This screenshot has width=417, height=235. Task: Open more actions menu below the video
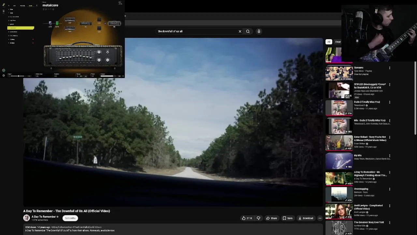pyautogui.click(x=320, y=218)
